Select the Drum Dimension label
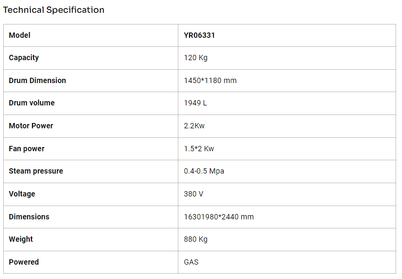The height and width of the screenshot is (279, 402). tap(37, 80)
